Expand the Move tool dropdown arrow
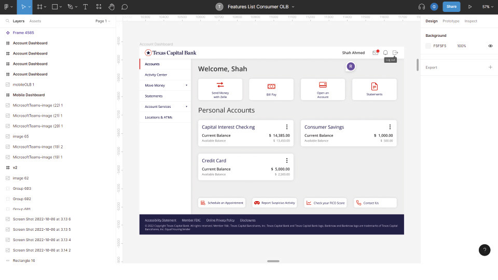The width and height of the screenshot is (498, 280). tap(30, 7)
